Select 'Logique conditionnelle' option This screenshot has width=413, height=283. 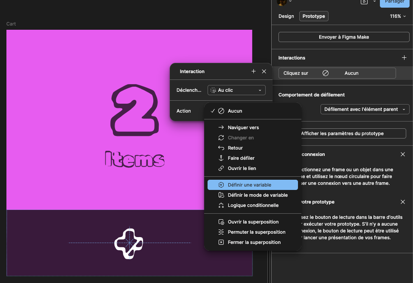(x=253, y=205)
